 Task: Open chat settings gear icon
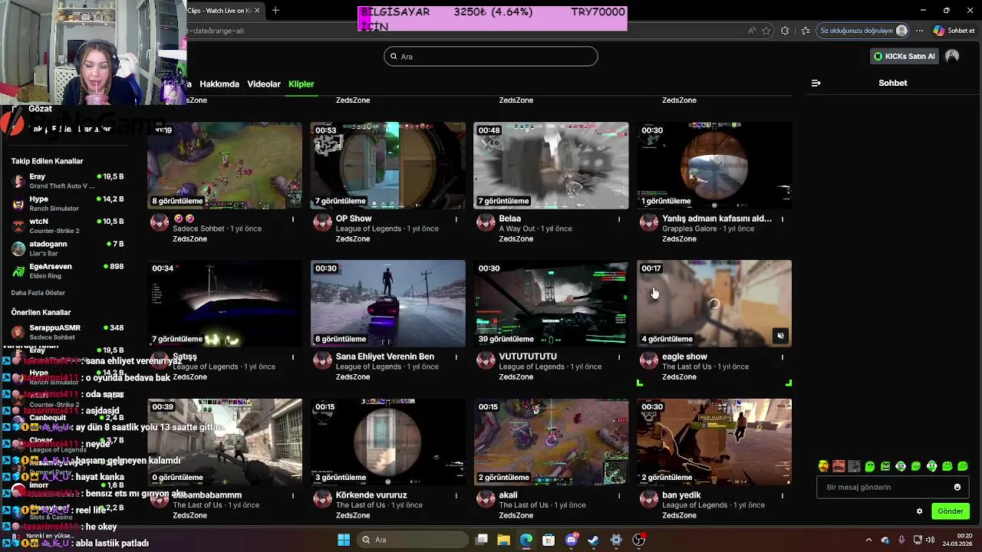pyautogui.click(x=919, y=511)
